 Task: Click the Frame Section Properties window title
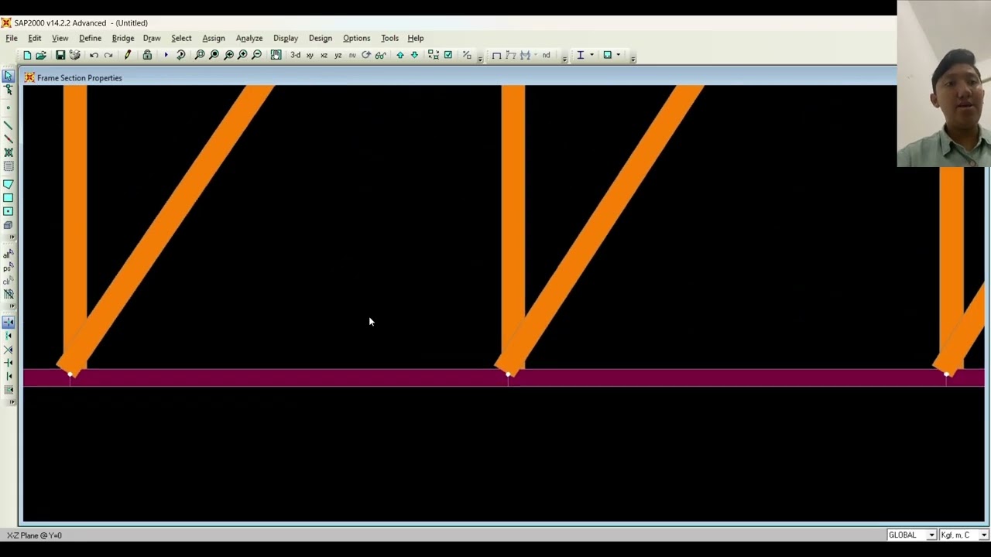coord(79,78)
